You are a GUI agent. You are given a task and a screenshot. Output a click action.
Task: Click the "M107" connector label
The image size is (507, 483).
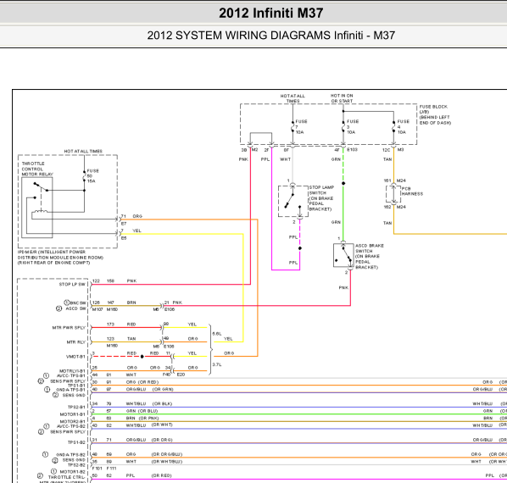(x=97, y=309)
